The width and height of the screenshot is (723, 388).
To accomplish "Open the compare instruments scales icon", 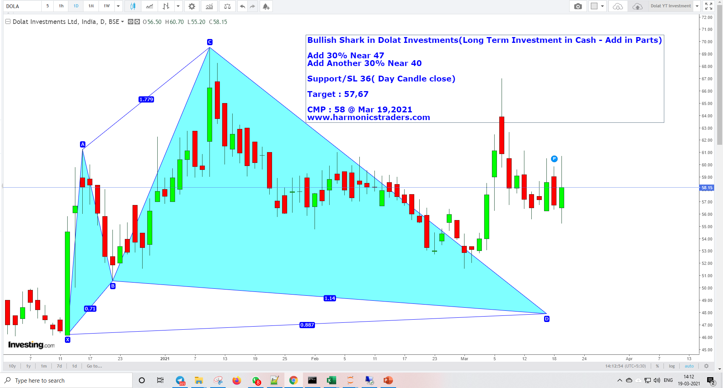I will coord(227,6).
